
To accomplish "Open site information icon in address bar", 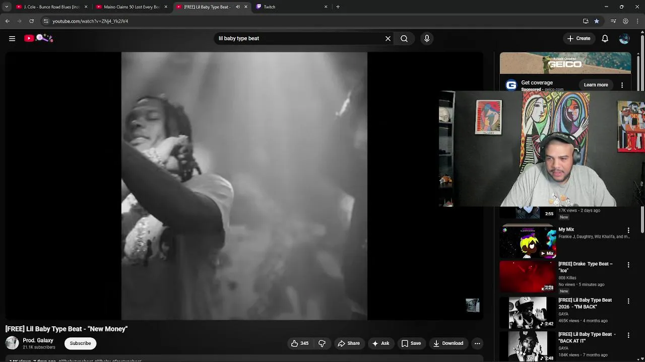I will coord(46,21).
